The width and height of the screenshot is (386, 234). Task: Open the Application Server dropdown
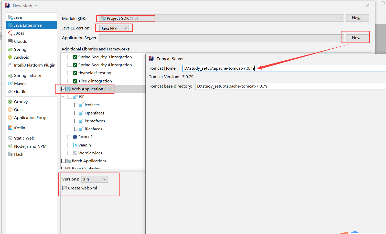[221, 38]
